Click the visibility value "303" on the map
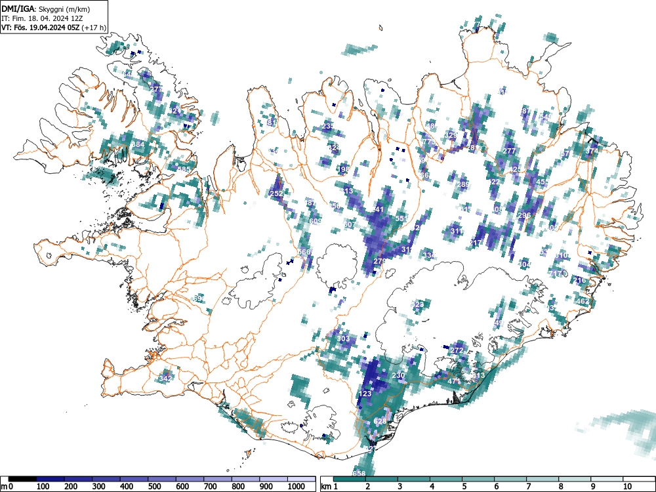This screenshot has height=492, width=656. coord(344,338)
